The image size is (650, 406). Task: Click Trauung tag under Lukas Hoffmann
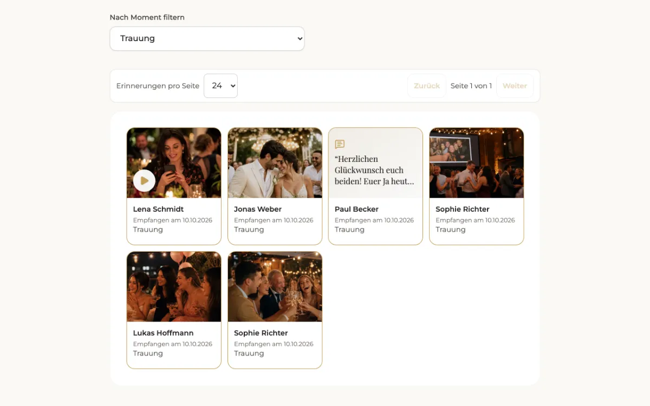point(148,353)
